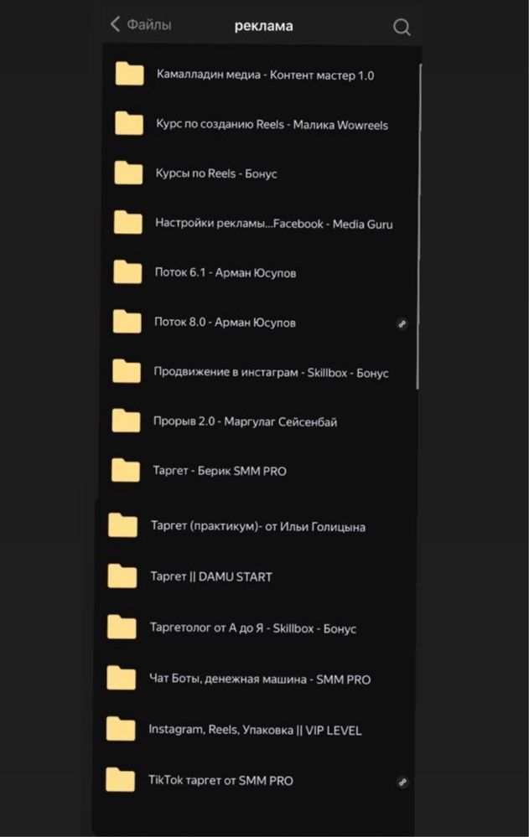This screenshot has height=837, width=529.
Task: Click folder icon for Таргет (практикум)
Action: 123,524
